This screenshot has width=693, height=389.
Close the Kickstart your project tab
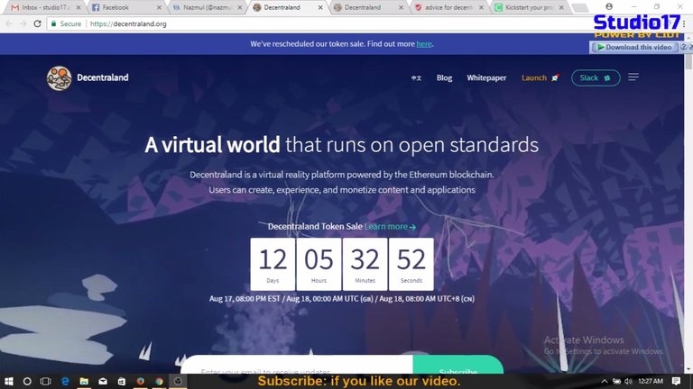pos(561,7)
